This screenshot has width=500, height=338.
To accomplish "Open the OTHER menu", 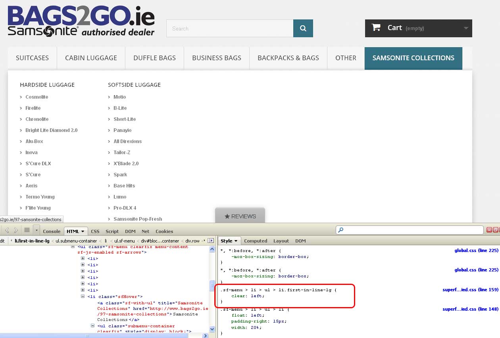I will 346,58.
